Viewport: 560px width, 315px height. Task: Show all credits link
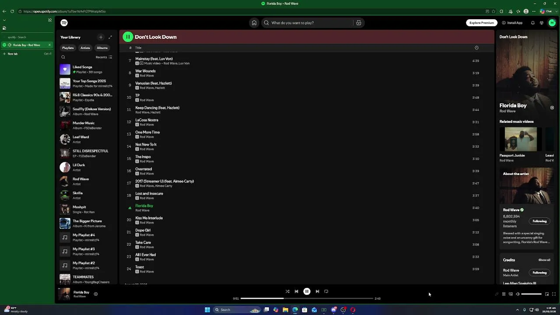(x=544, y=260)
